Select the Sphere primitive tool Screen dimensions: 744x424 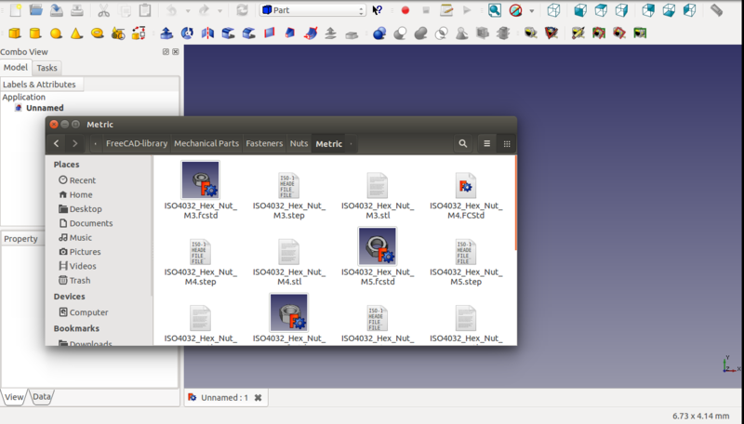pyautogui.click(x=56, y=33)
